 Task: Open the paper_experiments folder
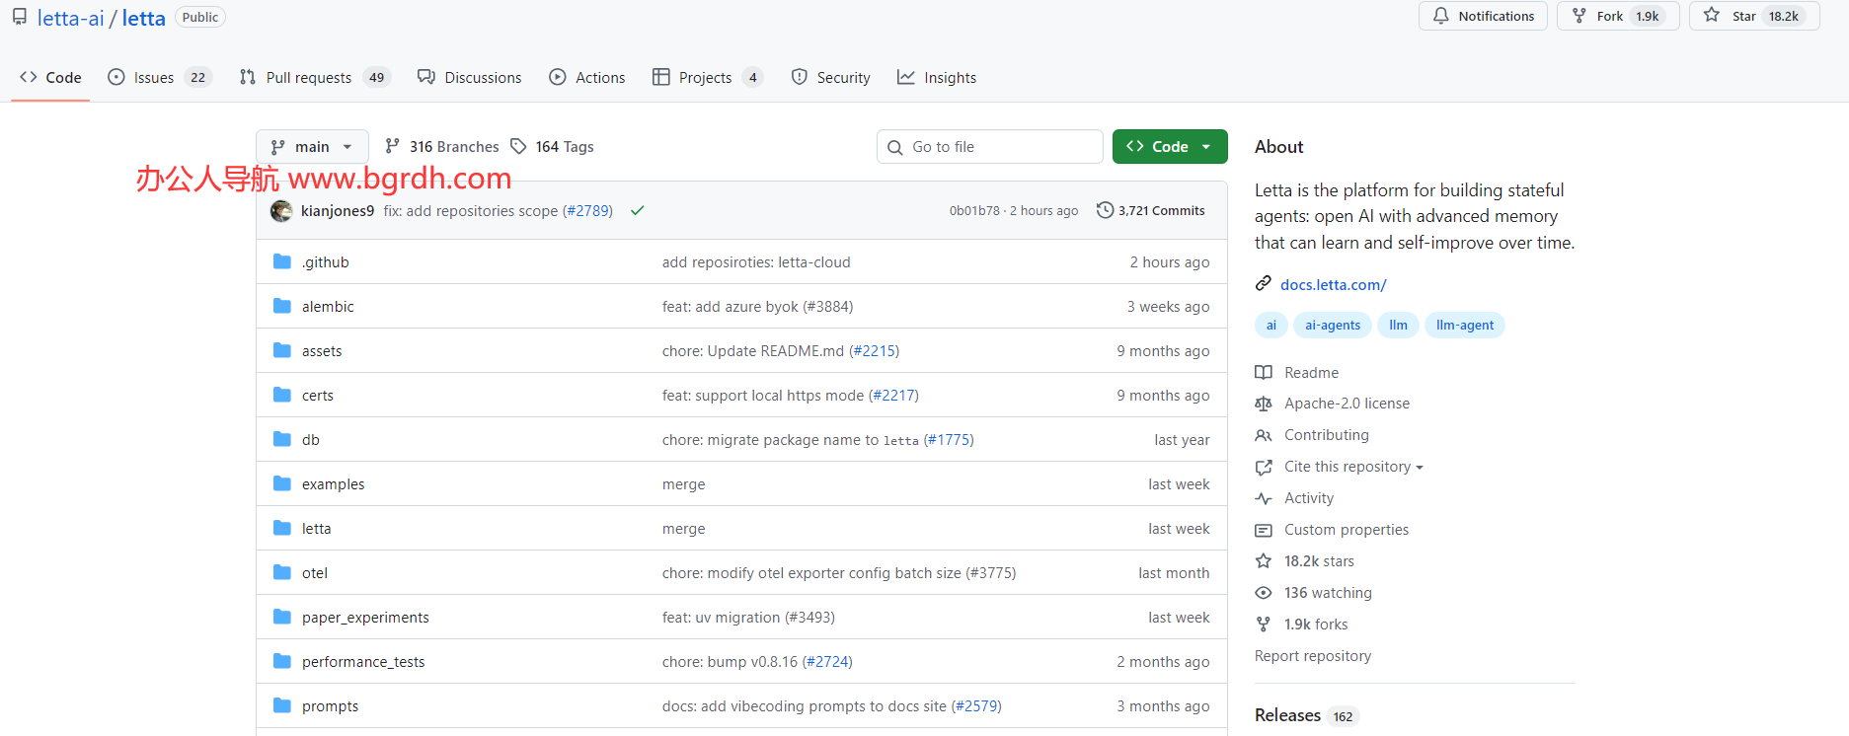365,617
